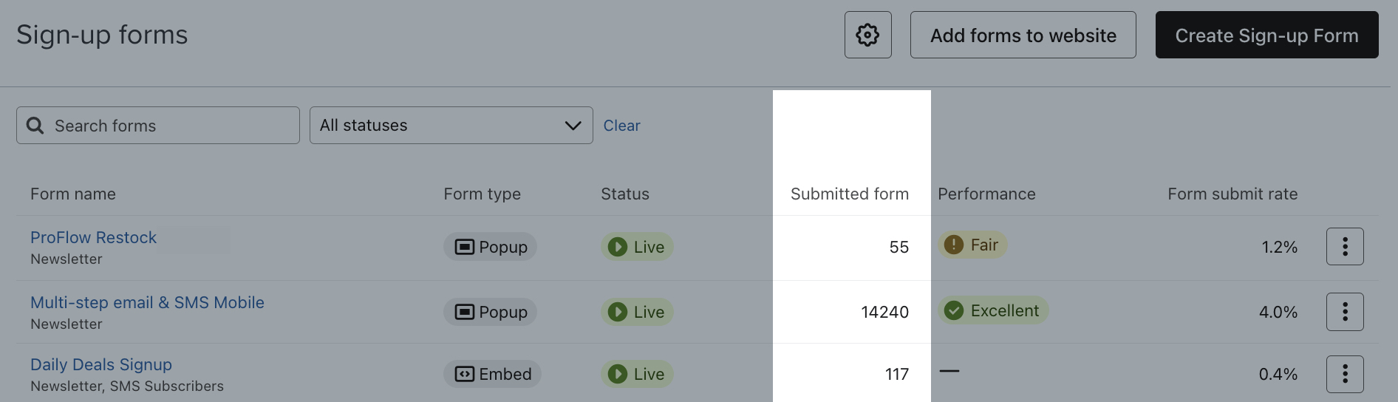
Task: Open sign-up forms settings gear
Action: [x=867, y=35]
